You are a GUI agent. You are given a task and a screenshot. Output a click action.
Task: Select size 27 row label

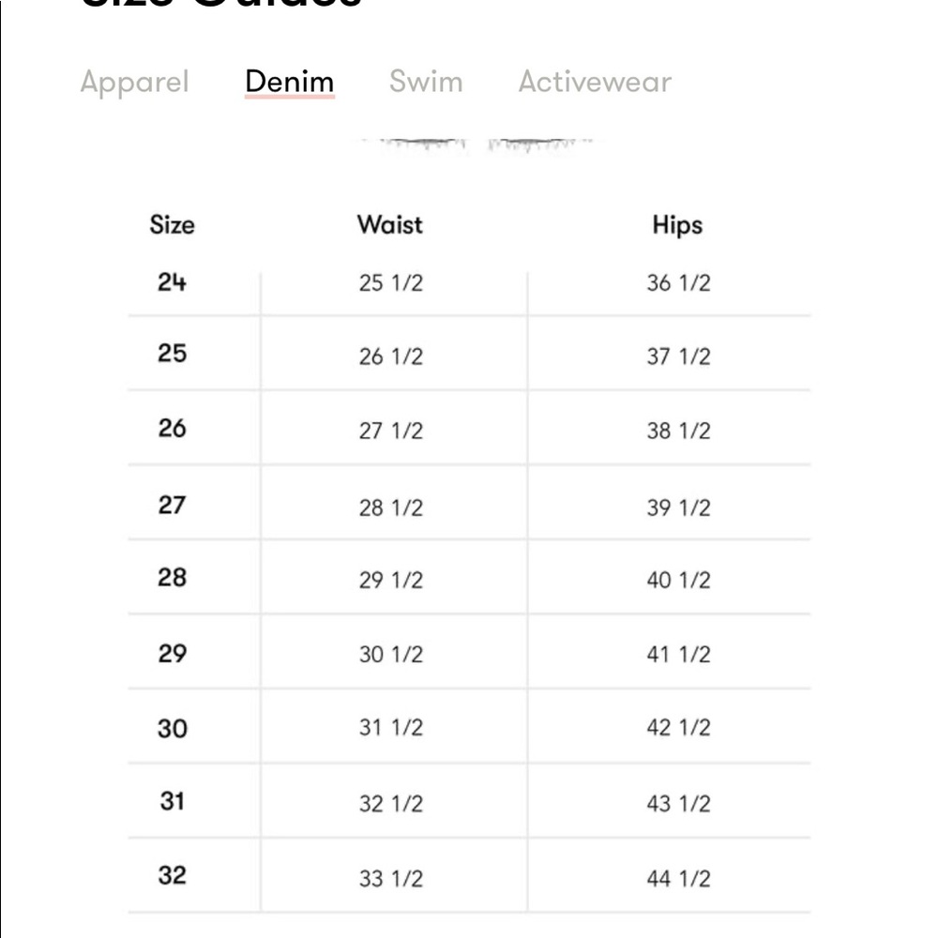coord(172,505)
